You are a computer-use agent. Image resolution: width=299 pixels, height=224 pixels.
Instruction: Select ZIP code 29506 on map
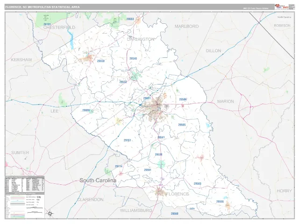click(x=183, y=99)
